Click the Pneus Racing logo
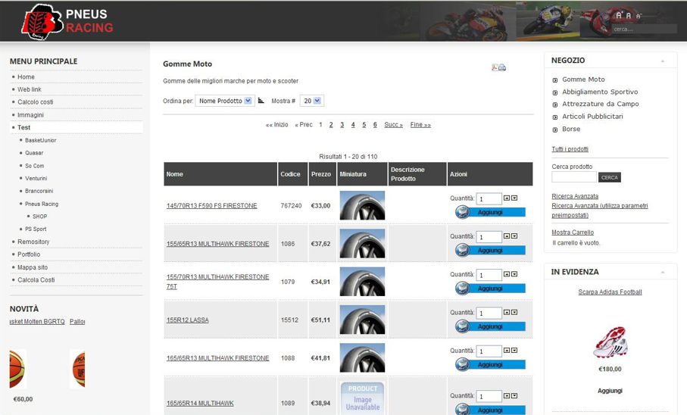Viewport: 687px width, 415px height. coord(67,21)
